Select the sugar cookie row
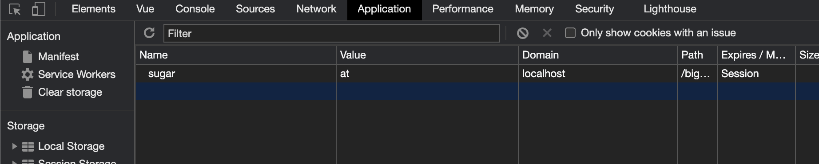This screenshot has width=819, height=164. tap(477, 74)
